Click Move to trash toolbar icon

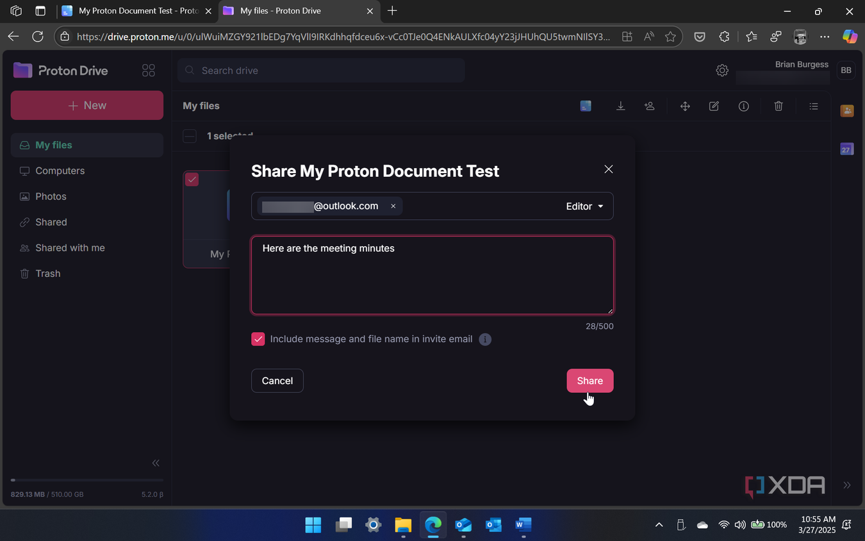[x=778, y=106]
